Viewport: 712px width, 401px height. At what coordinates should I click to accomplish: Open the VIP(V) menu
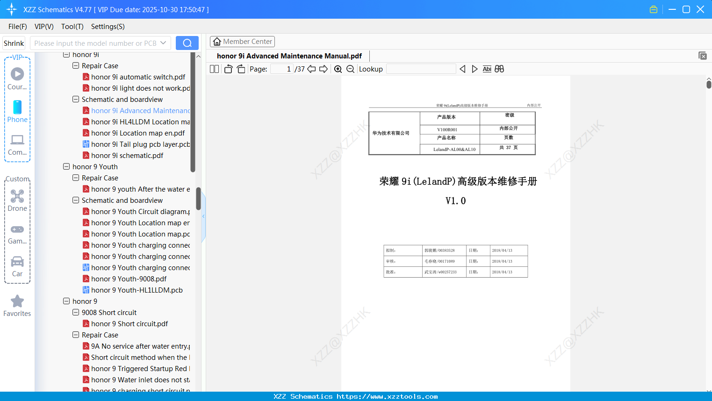click(x=44, y=27)
